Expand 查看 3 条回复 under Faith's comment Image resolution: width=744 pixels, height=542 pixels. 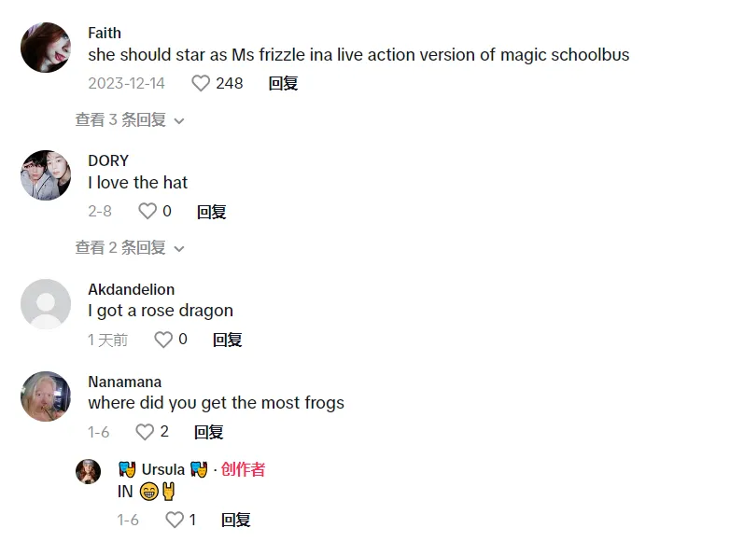pos(130,120)
